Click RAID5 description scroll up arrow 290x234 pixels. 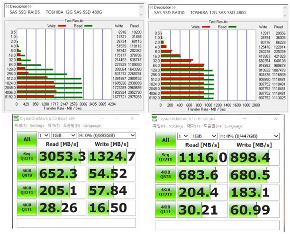pyautogui.click(x=141, y=7)
